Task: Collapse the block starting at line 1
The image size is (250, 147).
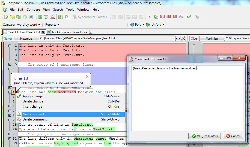Action: pos(10,46)
